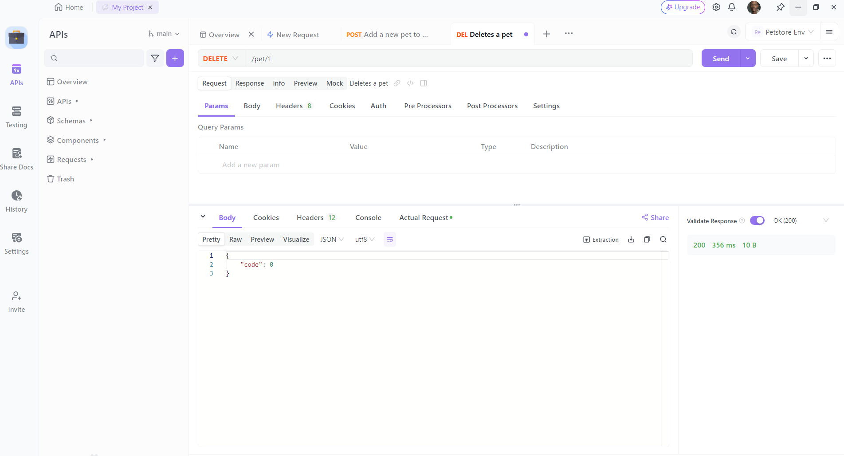Toggle the Validate Response switch
The image size is (844, 456).
[x=757, y=220]
